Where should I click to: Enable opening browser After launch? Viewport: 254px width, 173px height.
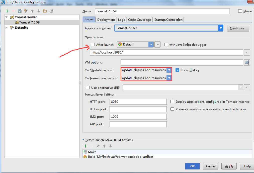tap(93, 44)
